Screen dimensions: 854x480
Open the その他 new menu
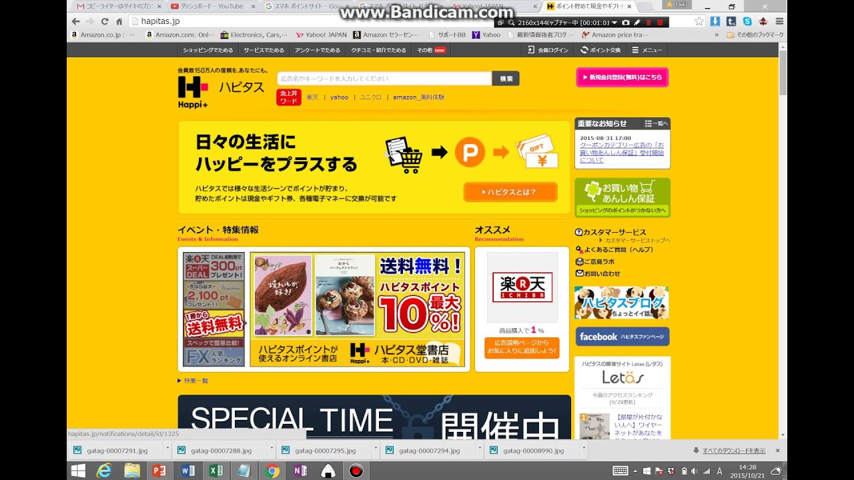[431, 50]
